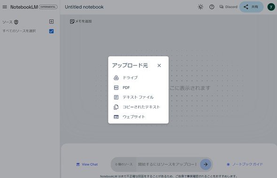Open the help question mark icon
The image size is (277, 178).
click(x=212, y=7)
